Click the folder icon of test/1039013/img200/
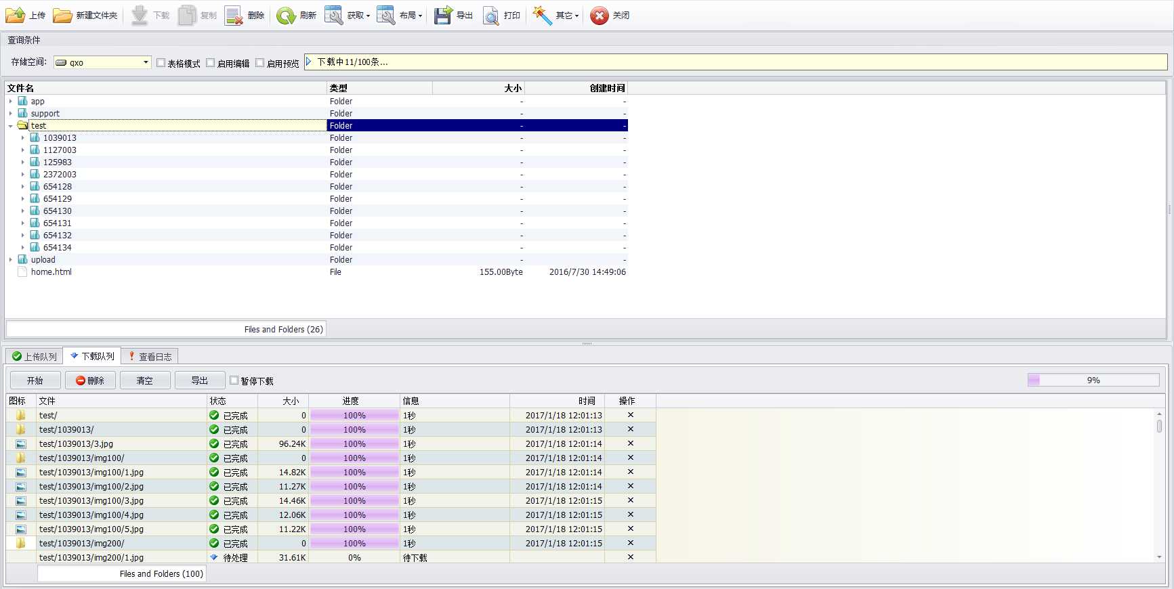Image resolution: width=1174 pixels, height=589 pixels. (x=21, y=544)
